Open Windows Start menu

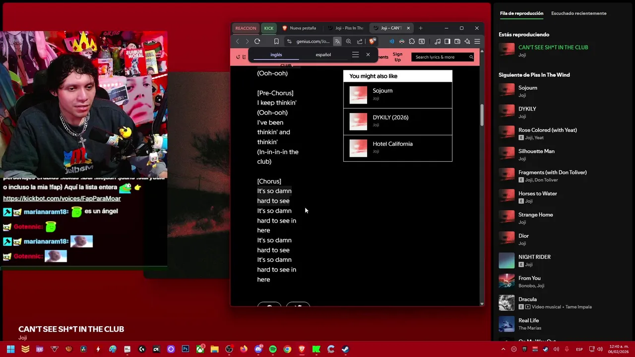point(10,349)
